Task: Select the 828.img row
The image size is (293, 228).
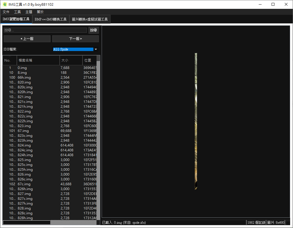Action: [x=50, y=208]
